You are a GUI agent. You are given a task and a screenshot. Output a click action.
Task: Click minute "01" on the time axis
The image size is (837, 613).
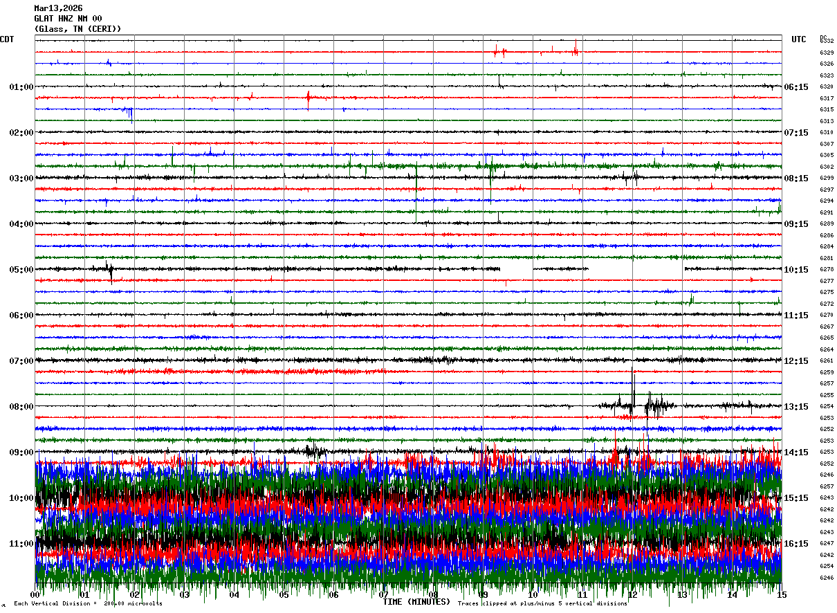(x=84, y=595)
